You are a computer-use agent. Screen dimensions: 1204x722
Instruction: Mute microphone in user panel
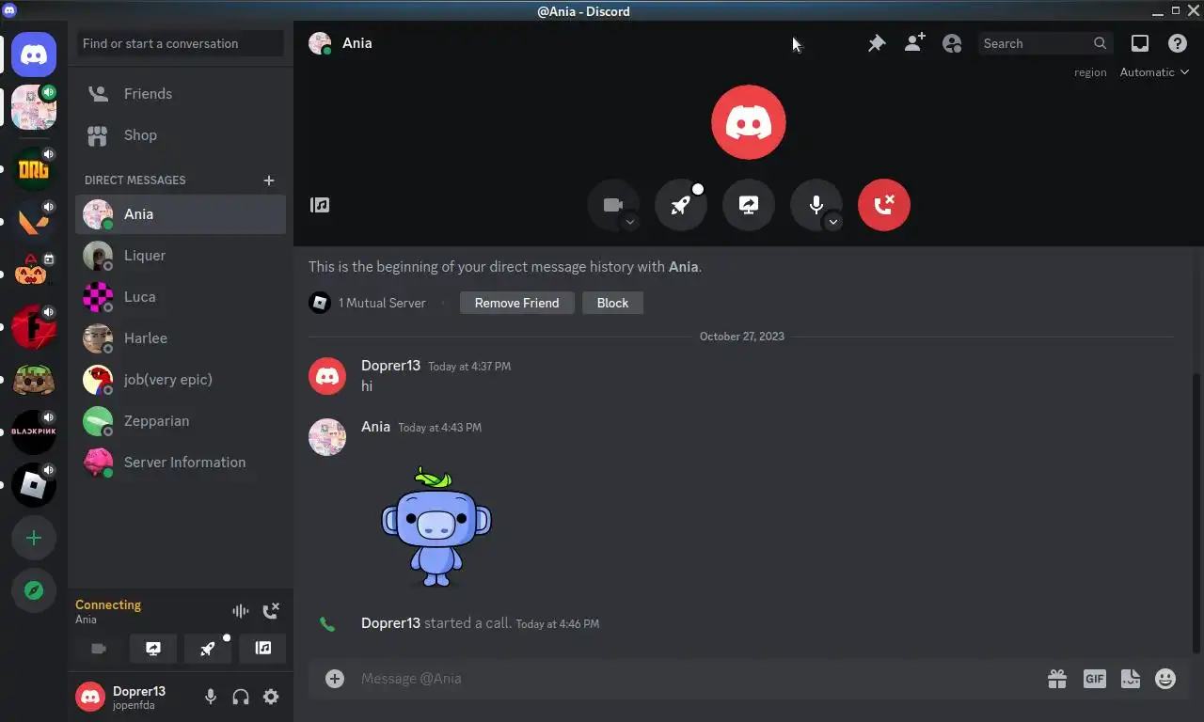coord(211,697)
